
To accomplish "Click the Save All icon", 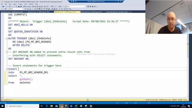I will (21, 7).
